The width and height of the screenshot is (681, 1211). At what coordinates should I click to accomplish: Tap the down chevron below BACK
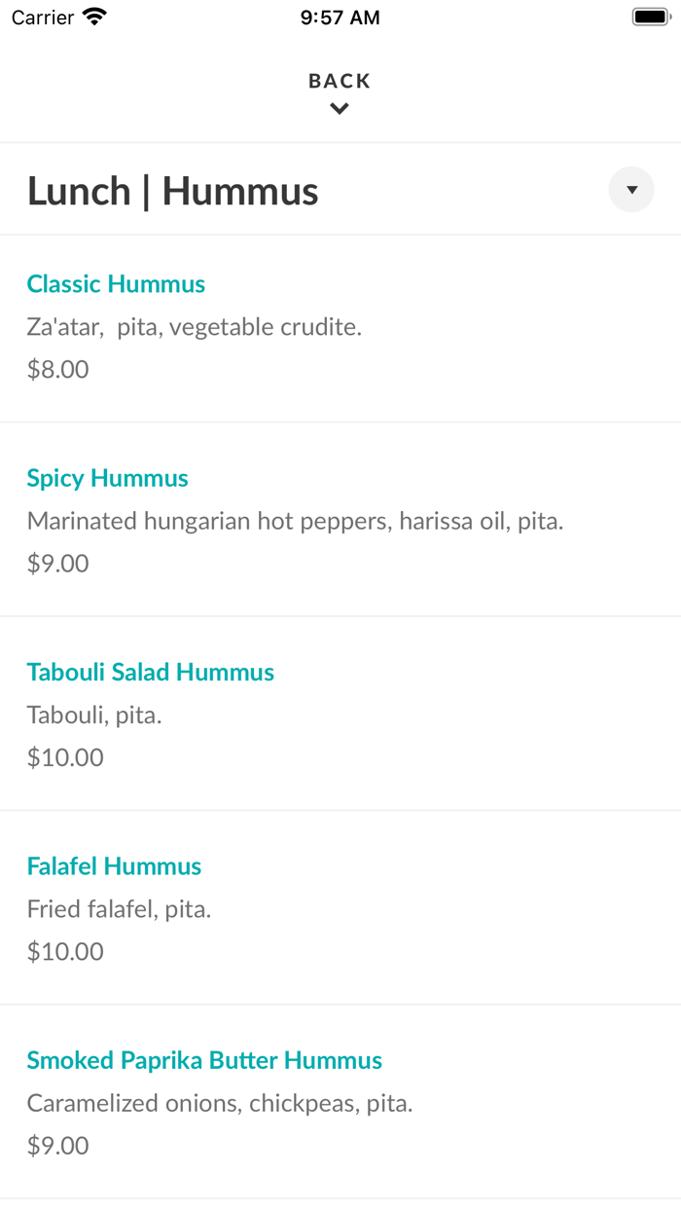[x=340, y=109]
